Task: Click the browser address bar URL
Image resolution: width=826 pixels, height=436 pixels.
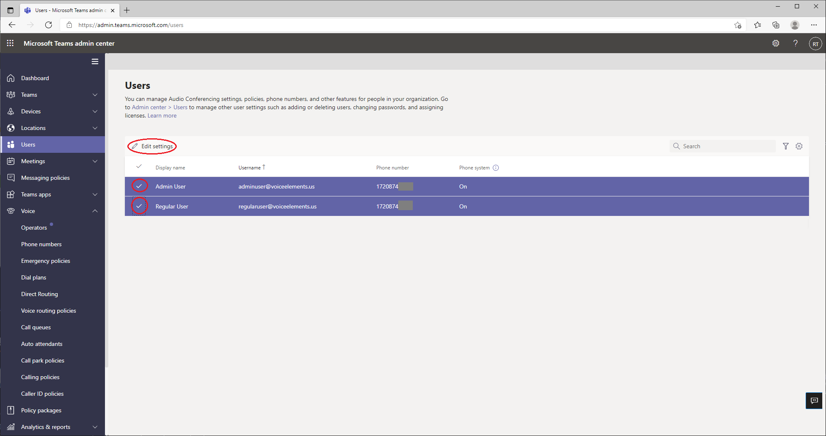Action: (x=131, y=25)
